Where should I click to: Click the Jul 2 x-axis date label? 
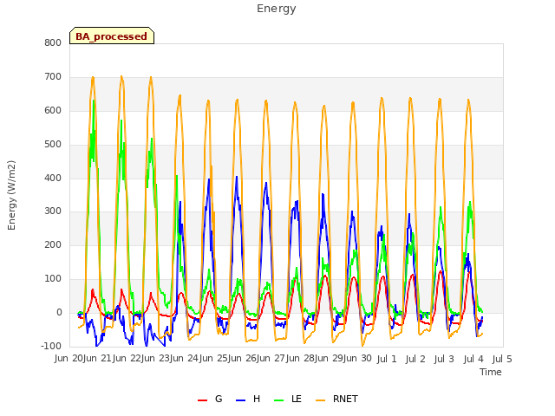tap(415, 359)
